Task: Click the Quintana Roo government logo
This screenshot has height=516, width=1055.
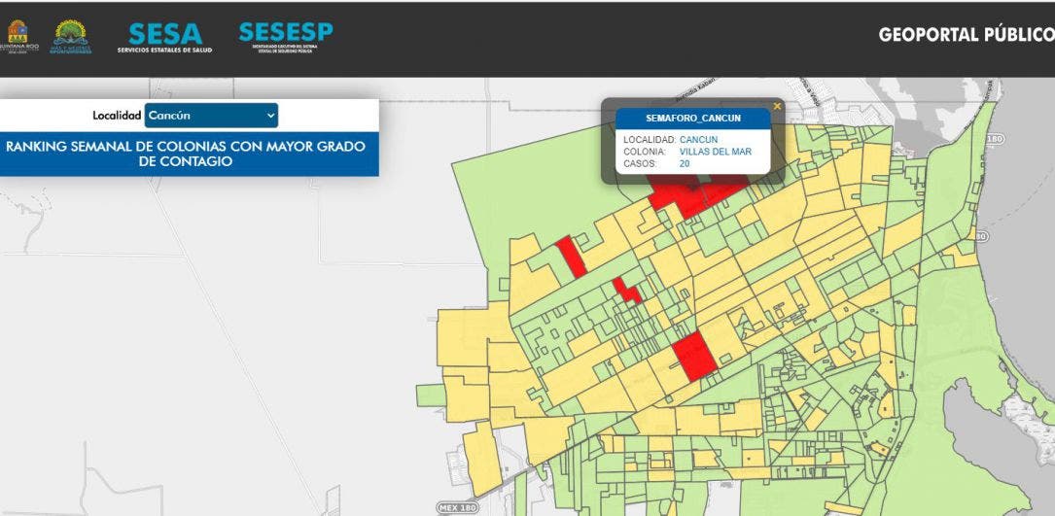Action: click(18, 37)
